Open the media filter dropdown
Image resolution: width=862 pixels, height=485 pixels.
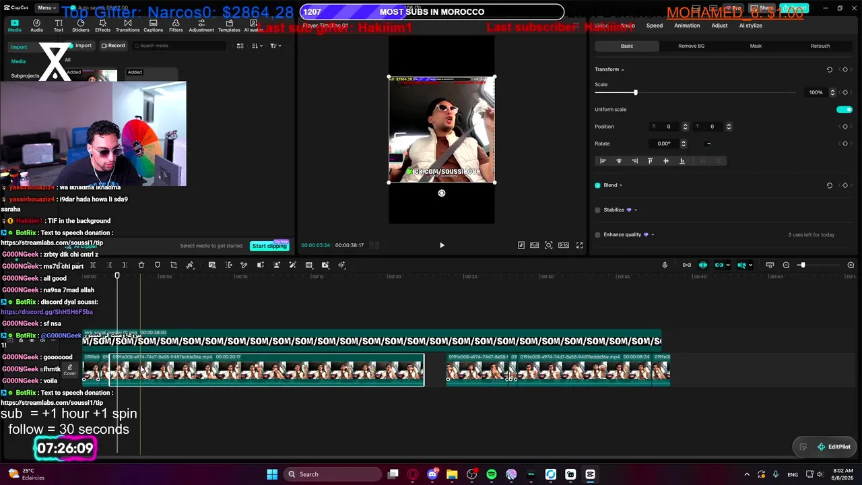point(275,46)
